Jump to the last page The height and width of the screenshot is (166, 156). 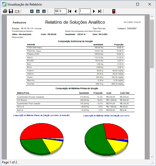pos(100,11)
